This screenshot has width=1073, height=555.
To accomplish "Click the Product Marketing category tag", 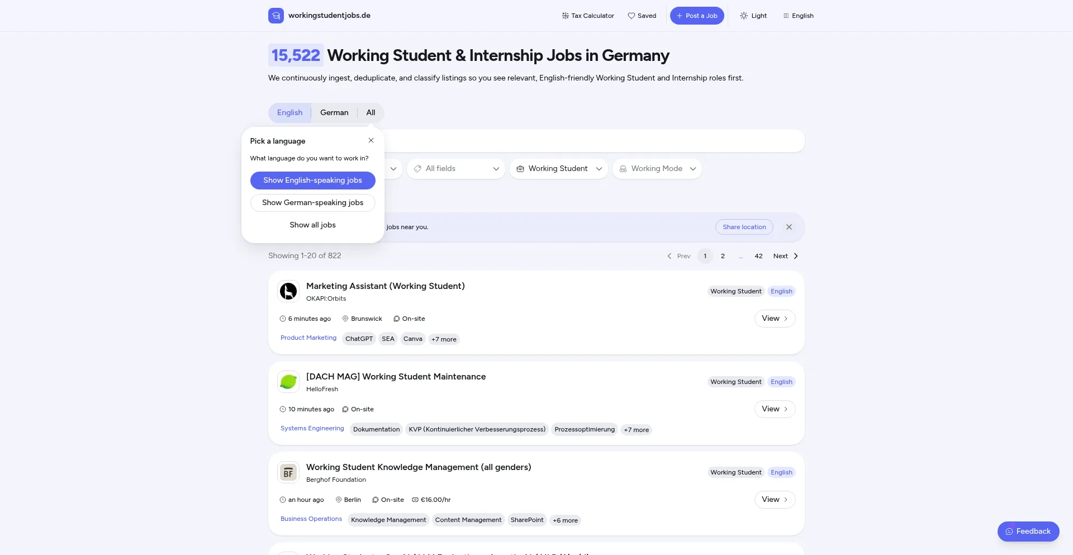I will pos(308,338).
